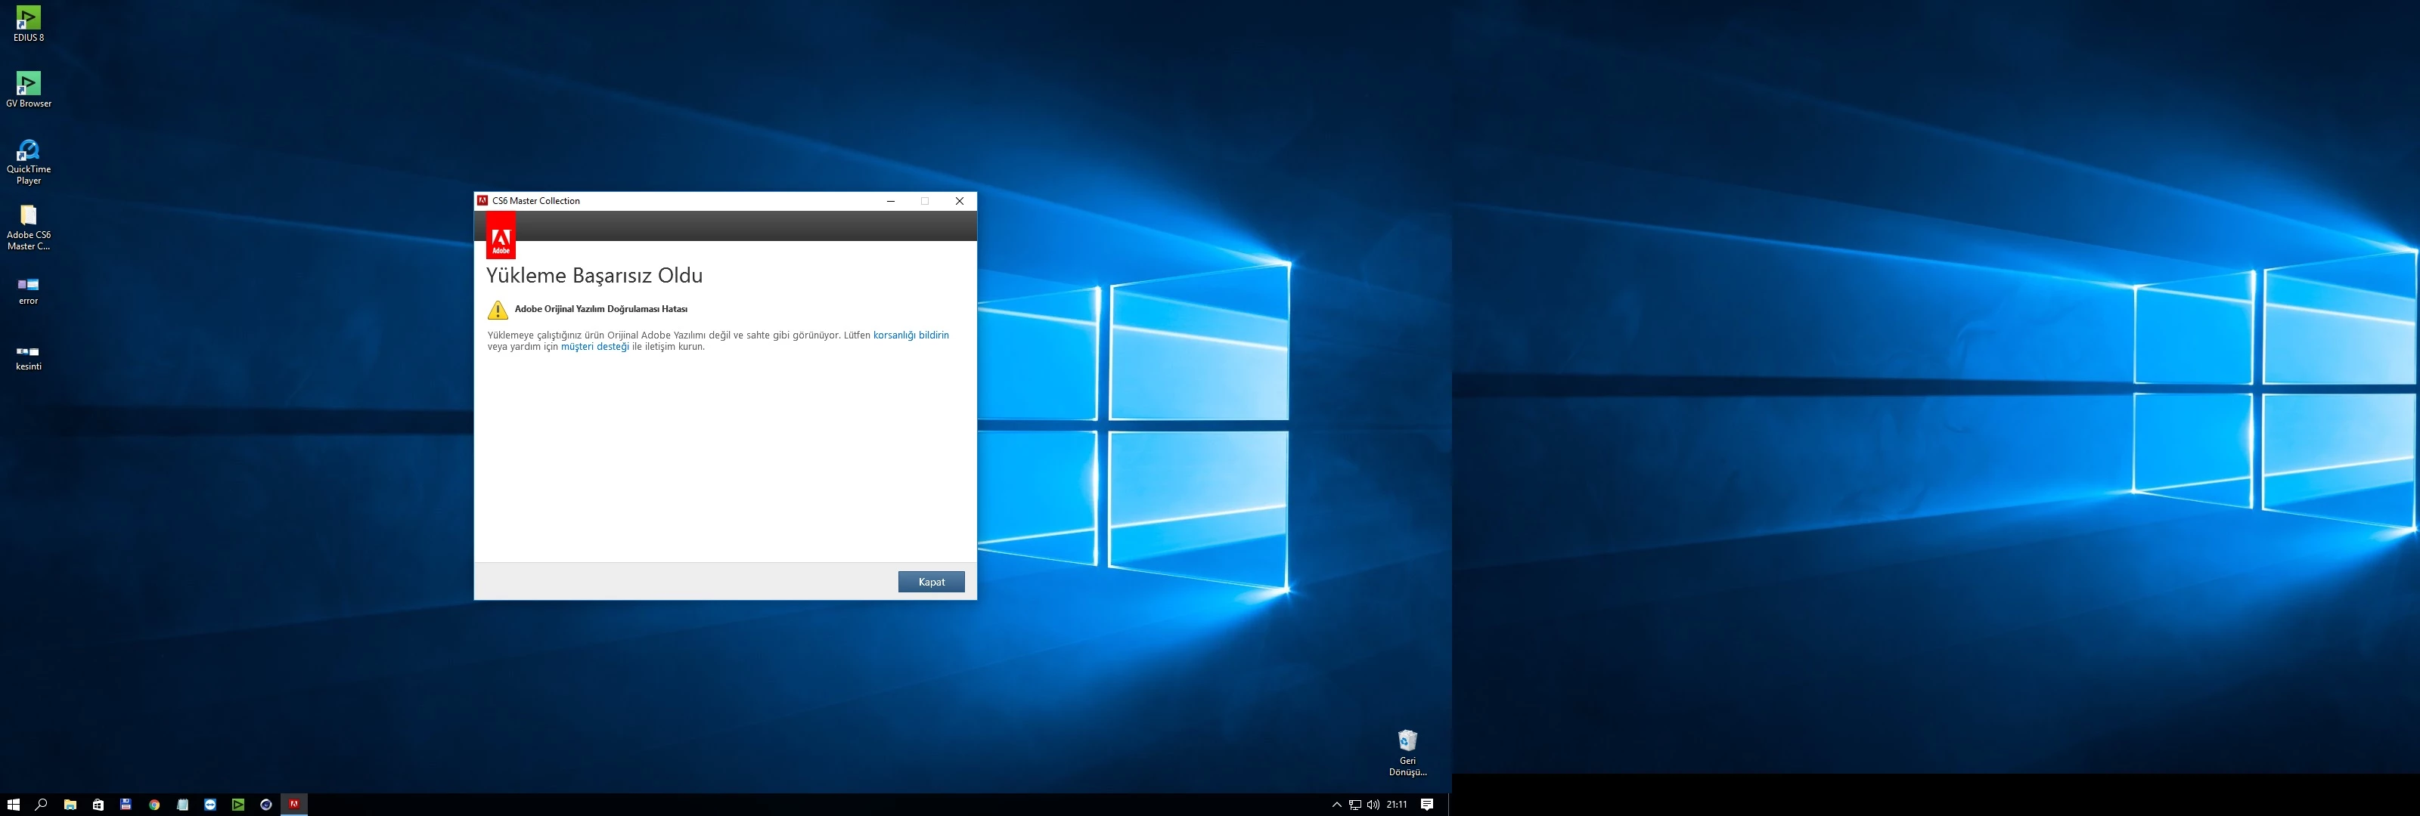
Task: Select the Adobe CS6 Master Collection folder
Action: tap(28, 227)
